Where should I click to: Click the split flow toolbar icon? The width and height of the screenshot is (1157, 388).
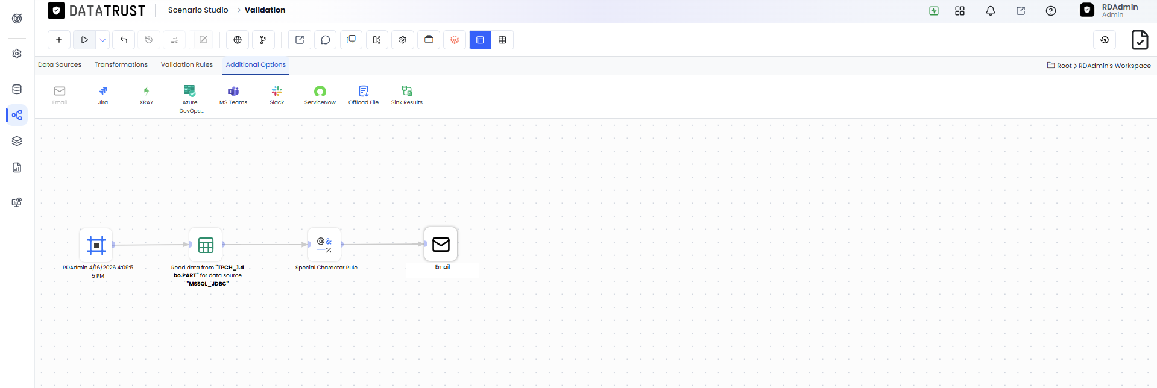[377, 40]
